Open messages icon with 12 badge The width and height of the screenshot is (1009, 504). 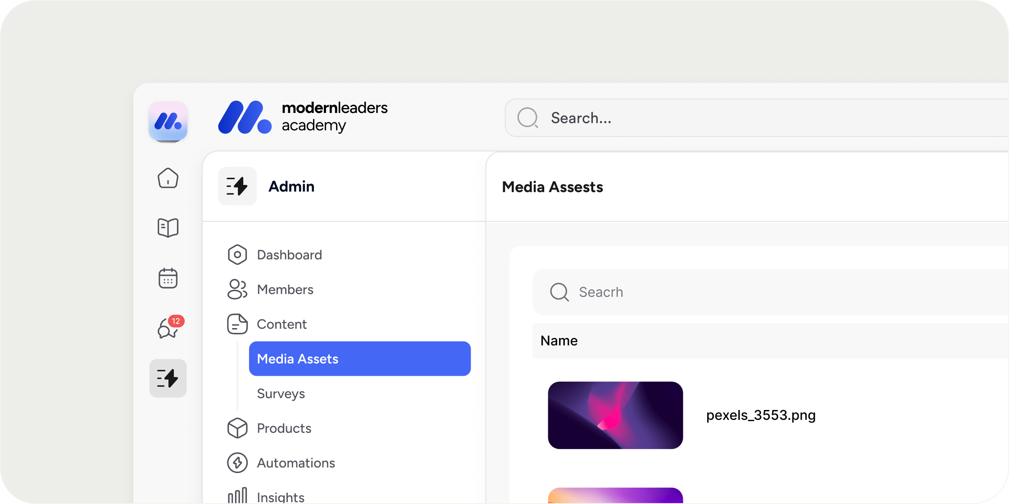coord(171,327)
